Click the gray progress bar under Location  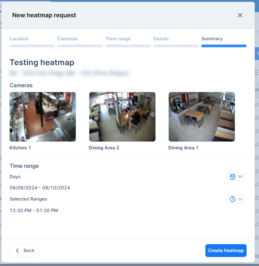32,46
